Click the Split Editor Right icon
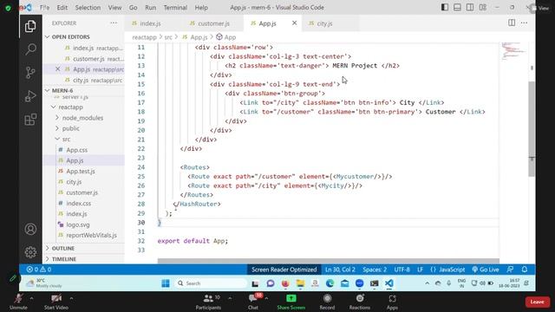 [512, 23]
